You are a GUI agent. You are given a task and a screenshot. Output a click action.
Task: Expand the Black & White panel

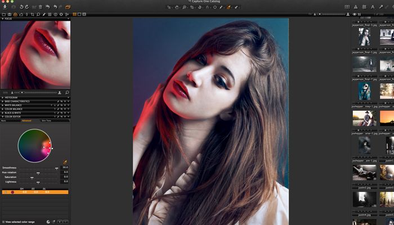point(3,113)
